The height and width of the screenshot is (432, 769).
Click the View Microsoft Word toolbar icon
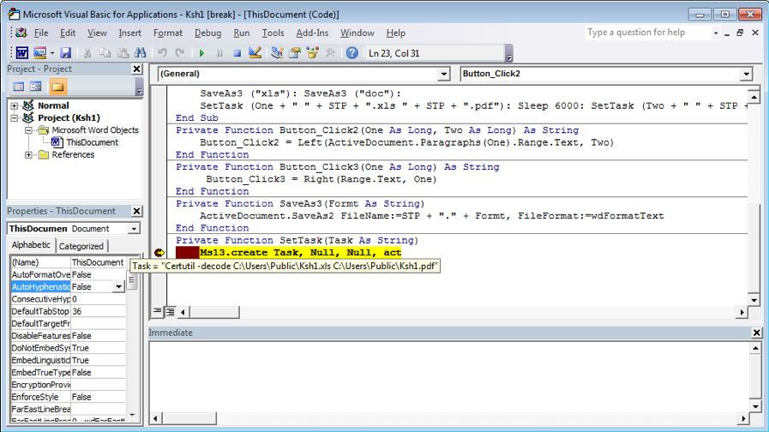[x=22, y=53]
